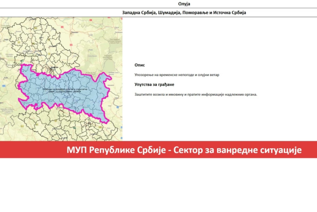The width and height of the screenshot is (317, 212).
Task: Click the southern Serbia districts below highlighted area
Action: [67, 126]
